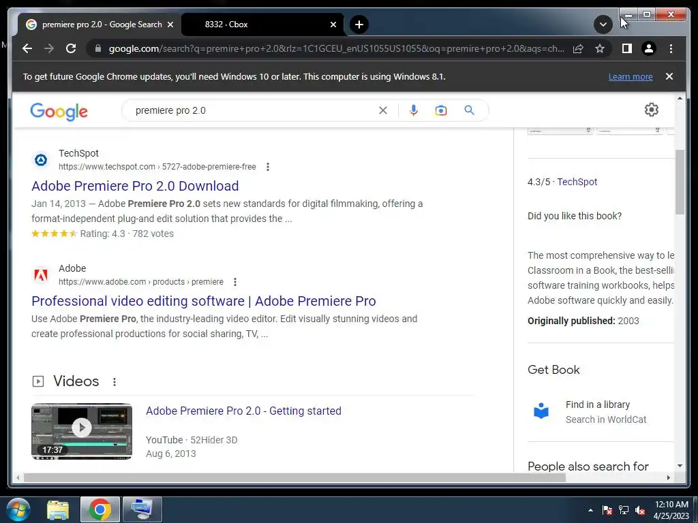Open Videos section options menu
This screenshot has width=698, height=523.
tap(115, 381)
